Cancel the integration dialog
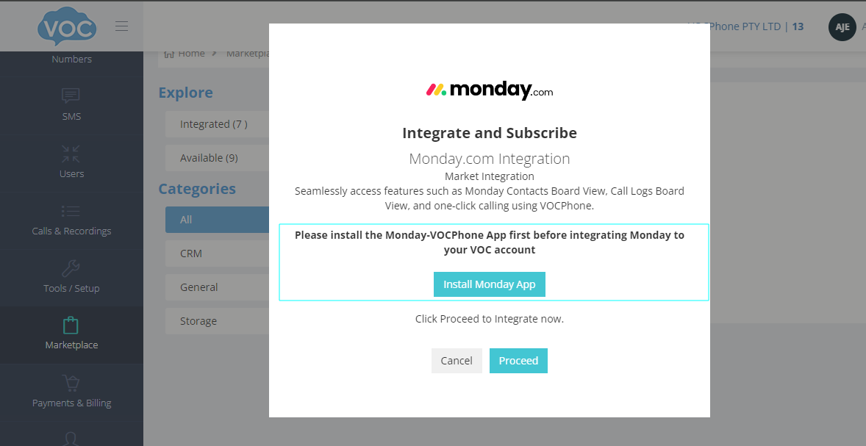 coord(457,361)
